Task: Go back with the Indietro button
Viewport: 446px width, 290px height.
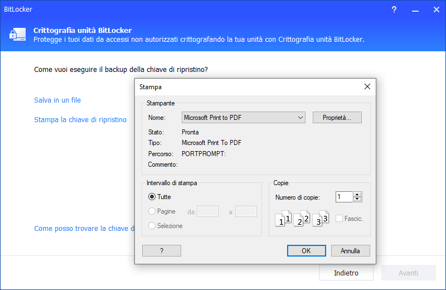Action: 346,273
